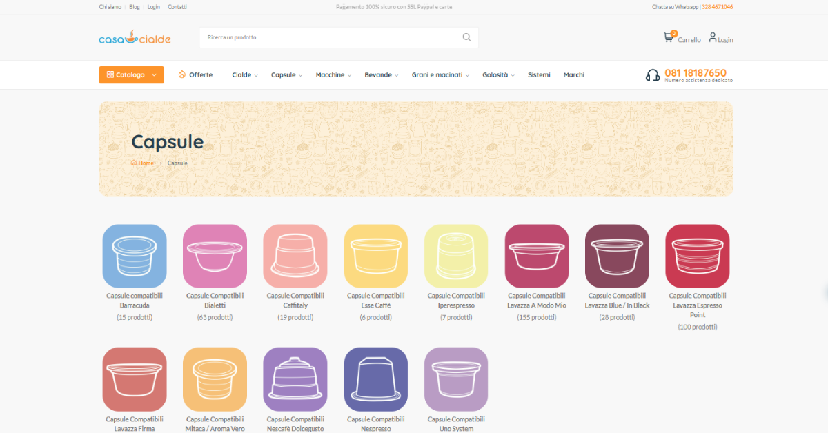Open Capsule Compatibili Lavazza Espresso Point link
The image size is (828, 433).
point(698,305)
